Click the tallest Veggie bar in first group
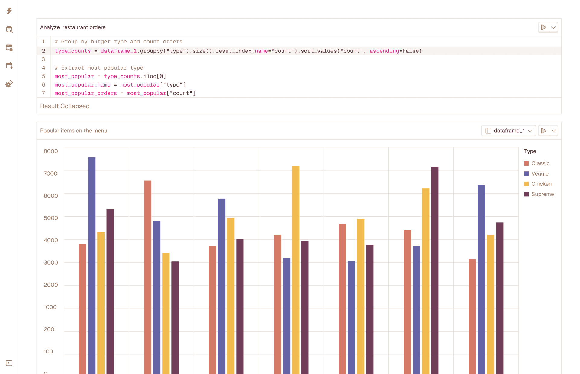This screenshot has height=374, width=580. pyautogui.click(x=92, y=265)
